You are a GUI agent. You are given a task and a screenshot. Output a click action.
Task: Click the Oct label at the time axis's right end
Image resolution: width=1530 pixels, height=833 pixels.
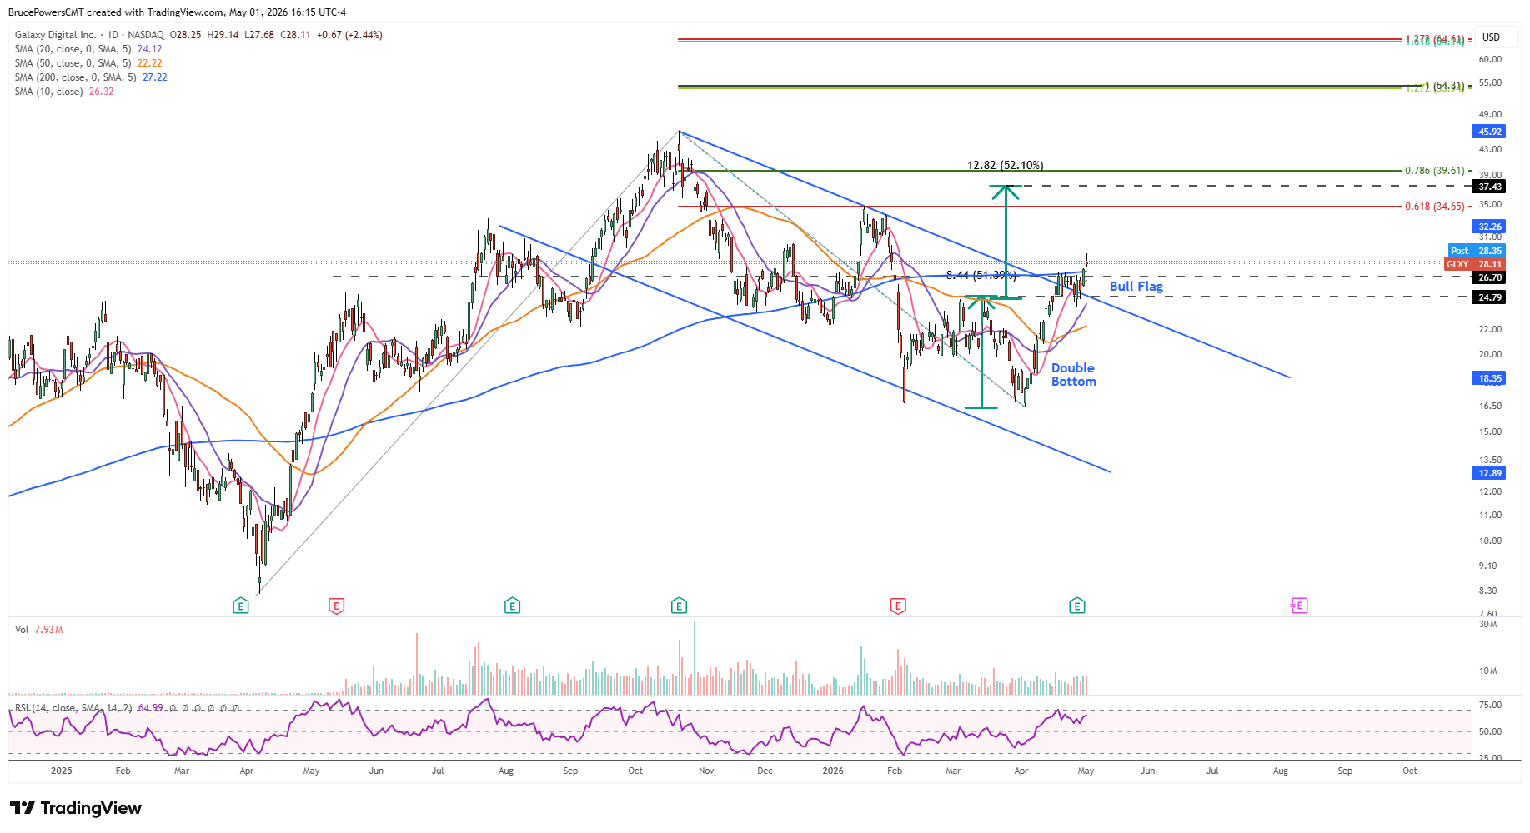[x=1410, y=771]
